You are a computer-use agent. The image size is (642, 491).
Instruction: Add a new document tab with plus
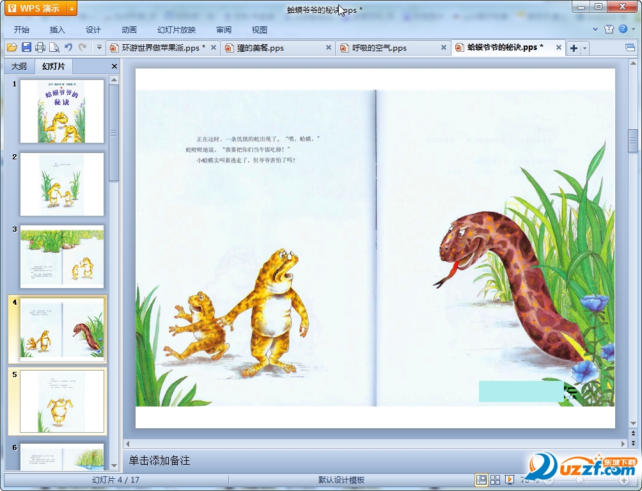coord(574,48)
